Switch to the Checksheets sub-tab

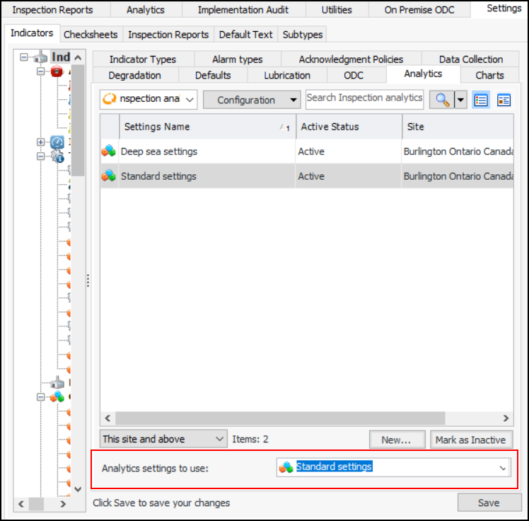(91, 35)
